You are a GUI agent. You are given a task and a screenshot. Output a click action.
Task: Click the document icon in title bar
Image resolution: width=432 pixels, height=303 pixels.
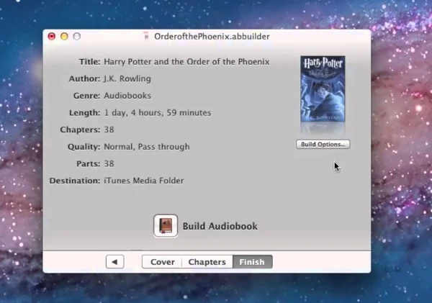tap(146, 37)
